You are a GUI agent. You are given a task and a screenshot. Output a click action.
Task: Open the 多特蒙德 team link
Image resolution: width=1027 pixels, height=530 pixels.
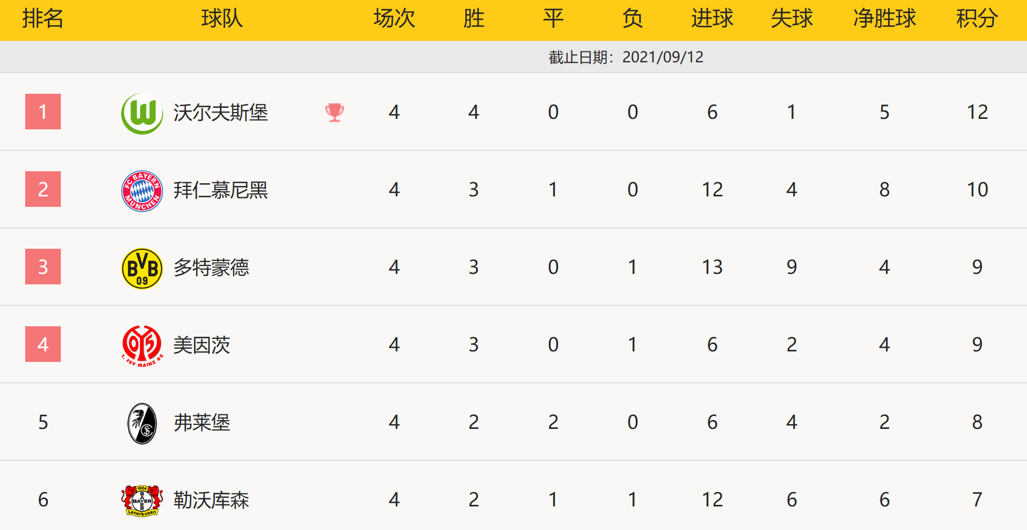(211, 268)
